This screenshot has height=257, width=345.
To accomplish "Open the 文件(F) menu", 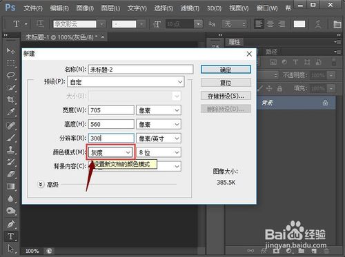I will click(33, 8).
